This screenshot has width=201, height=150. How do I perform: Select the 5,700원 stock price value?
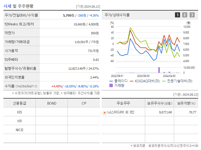point(69,15)
